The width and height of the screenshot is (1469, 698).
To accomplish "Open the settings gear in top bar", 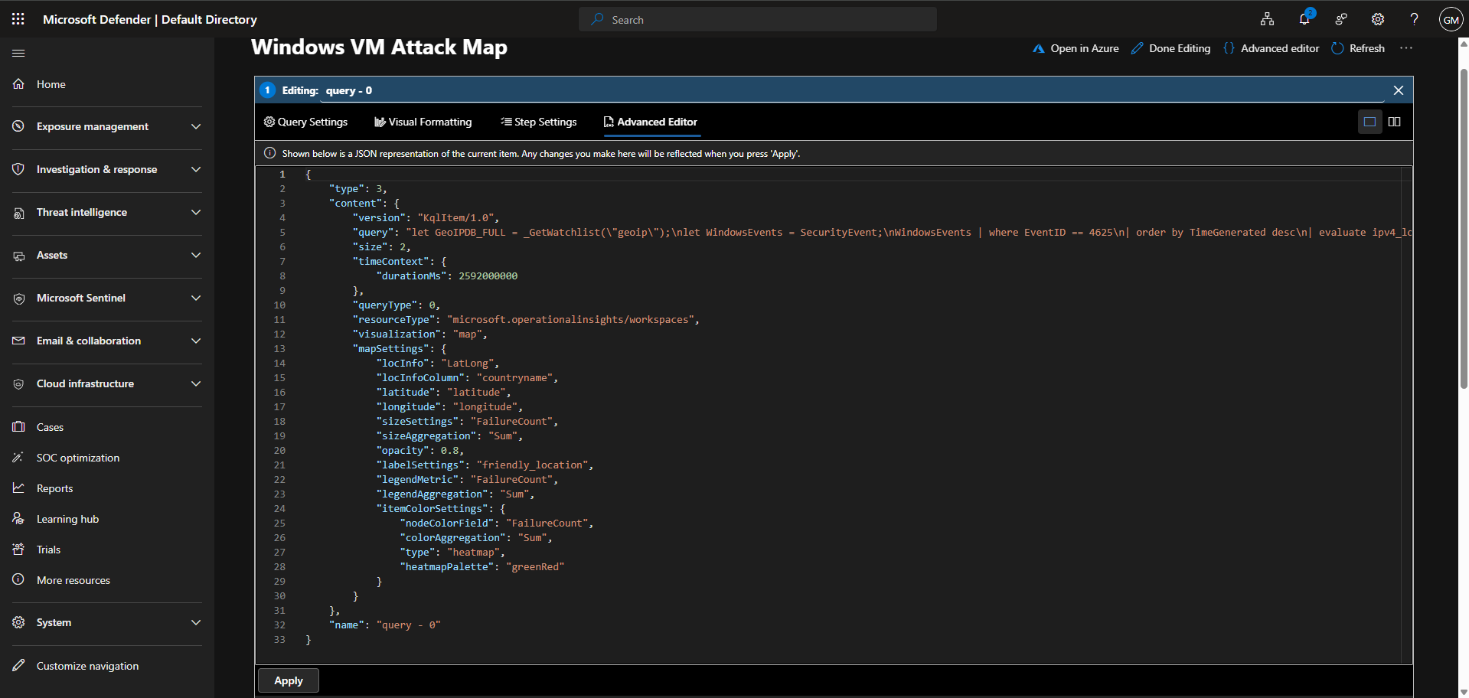I will point(1378,19).
